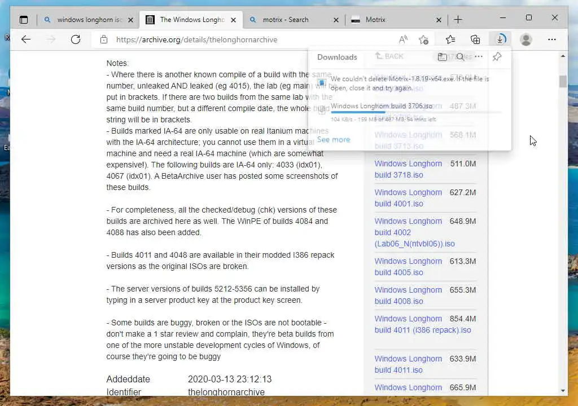Open Windows Longhorn build 4005.iso link
Screen dimensions: 578x406
(408, 267)
